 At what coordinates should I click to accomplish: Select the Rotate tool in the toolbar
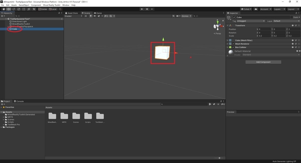(x=14, y=9)
